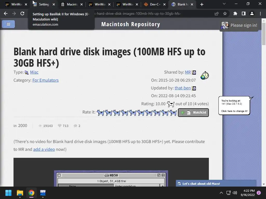
Task: Open the taskbar clock and date
Action: 248,193
